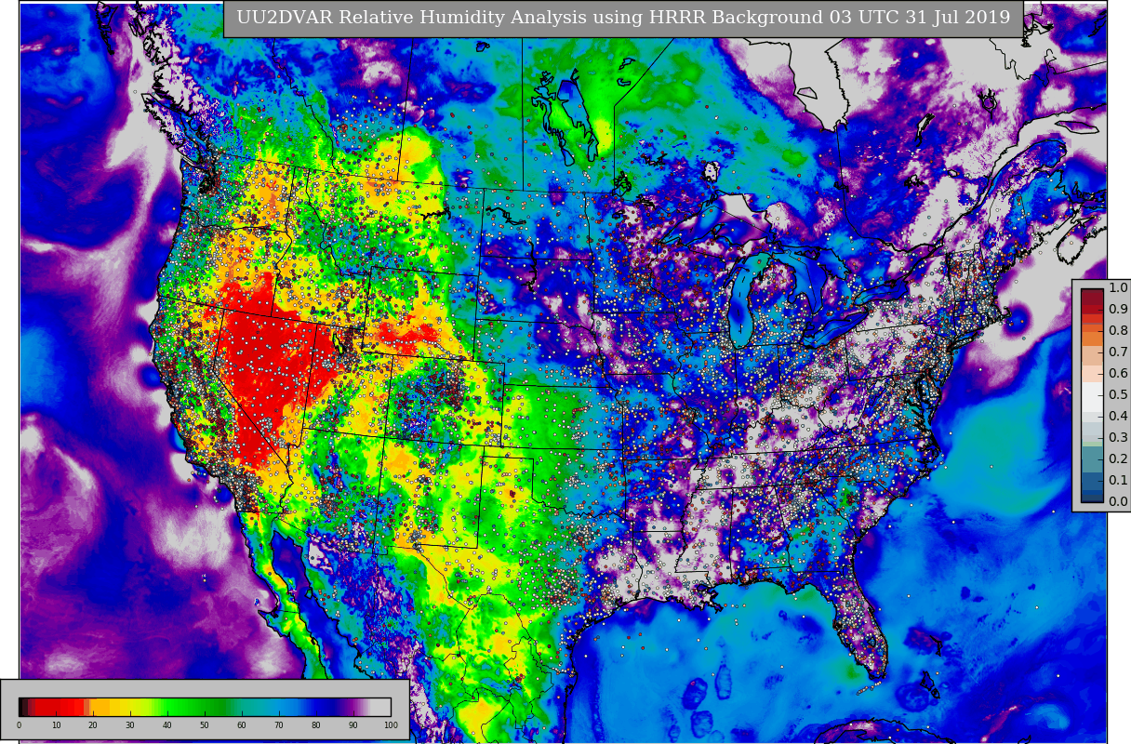Click the 70 tick on humidity scale
1131x744 pixels.
point(279,725)
